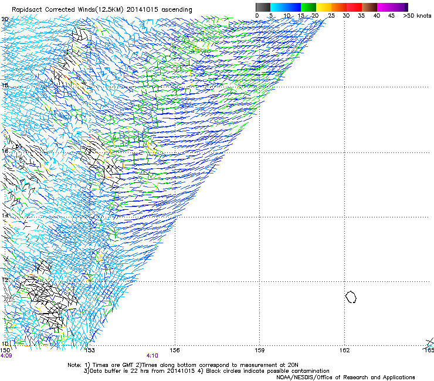This screenshot has width=434, height=381.
Task: Click the red 30-35 knots legend segment
Action: coord(354,7)
